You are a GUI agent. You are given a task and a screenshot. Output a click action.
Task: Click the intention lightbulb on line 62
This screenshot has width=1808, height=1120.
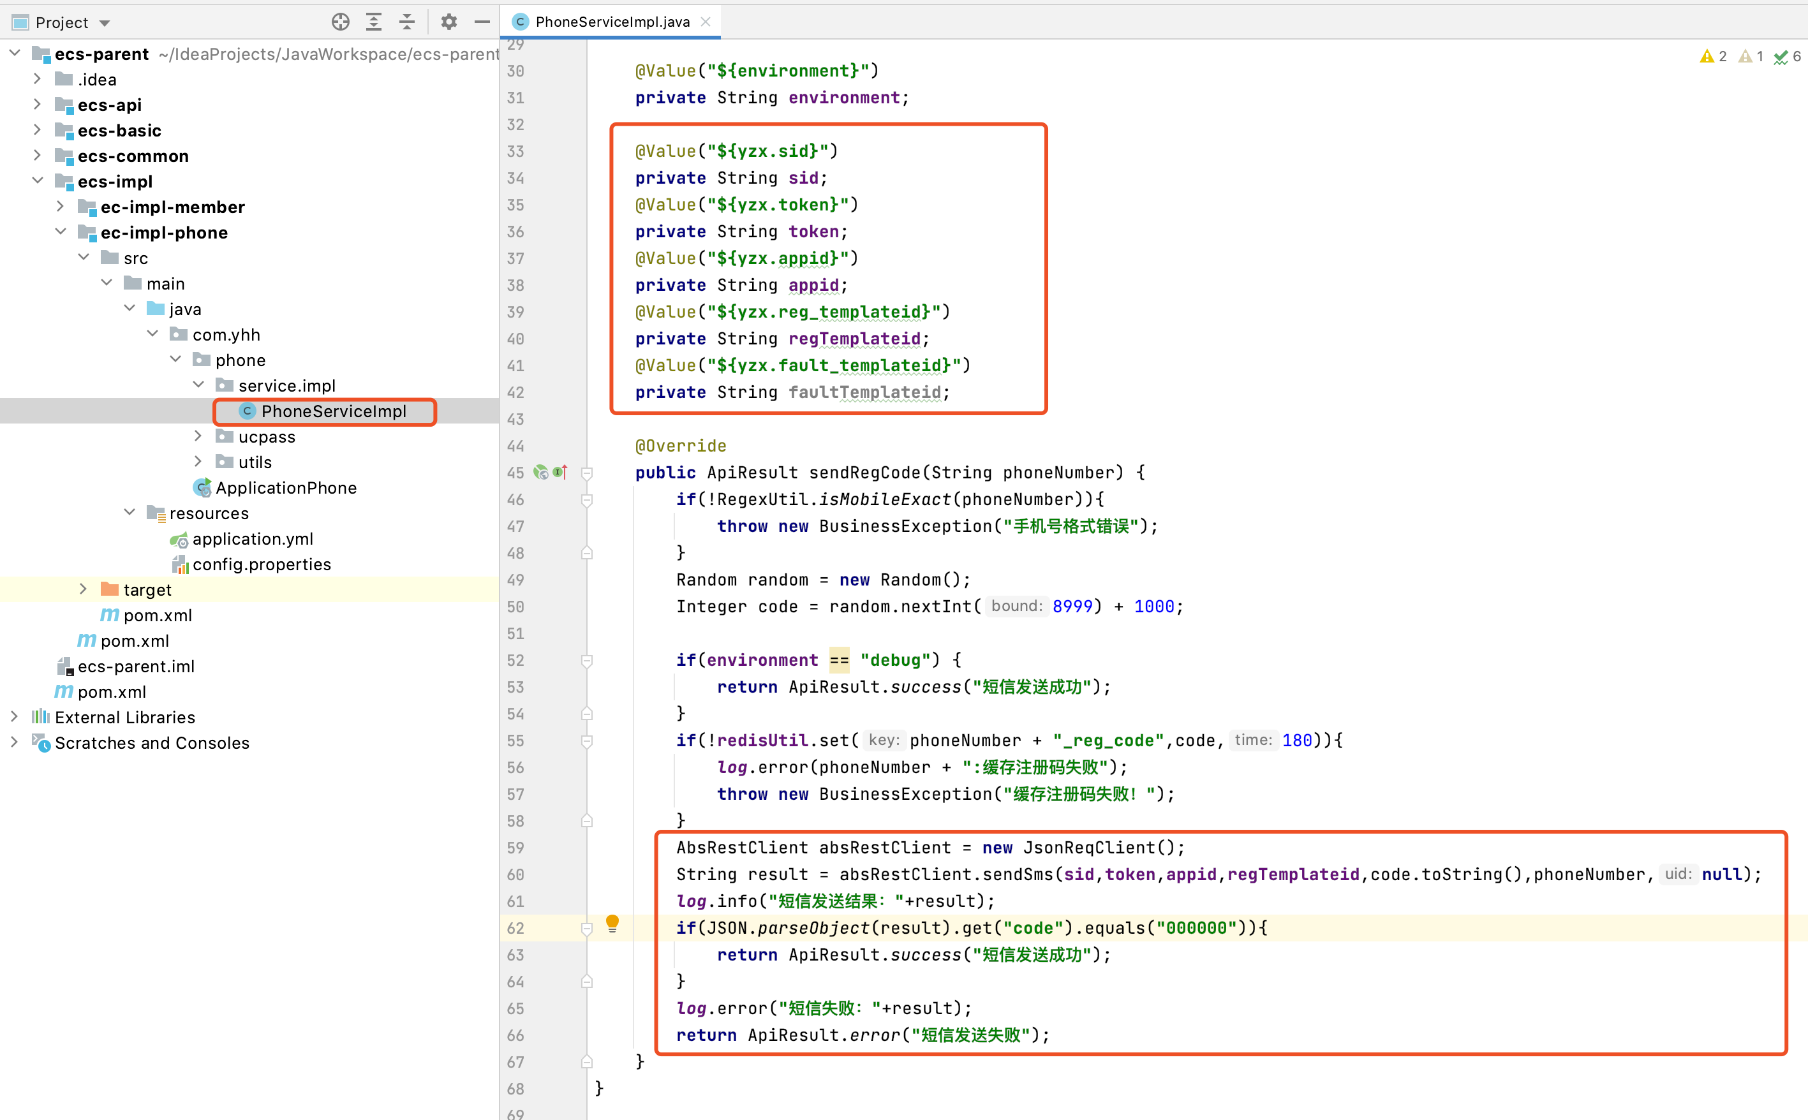point(612,923)
